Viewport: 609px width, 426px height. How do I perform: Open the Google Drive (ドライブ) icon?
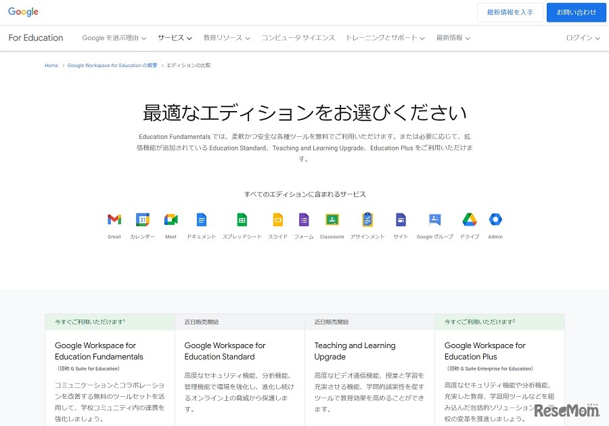[470, 219]
